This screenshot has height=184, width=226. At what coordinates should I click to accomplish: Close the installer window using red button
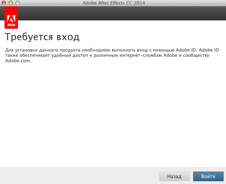[4, 3]
